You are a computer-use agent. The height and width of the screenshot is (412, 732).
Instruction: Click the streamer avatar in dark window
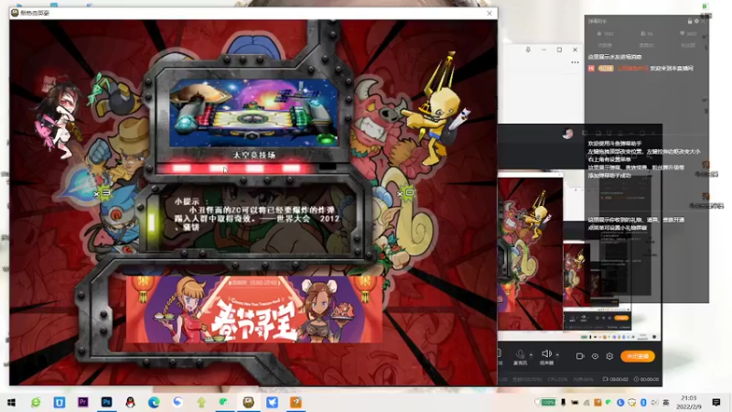point(567,134)
